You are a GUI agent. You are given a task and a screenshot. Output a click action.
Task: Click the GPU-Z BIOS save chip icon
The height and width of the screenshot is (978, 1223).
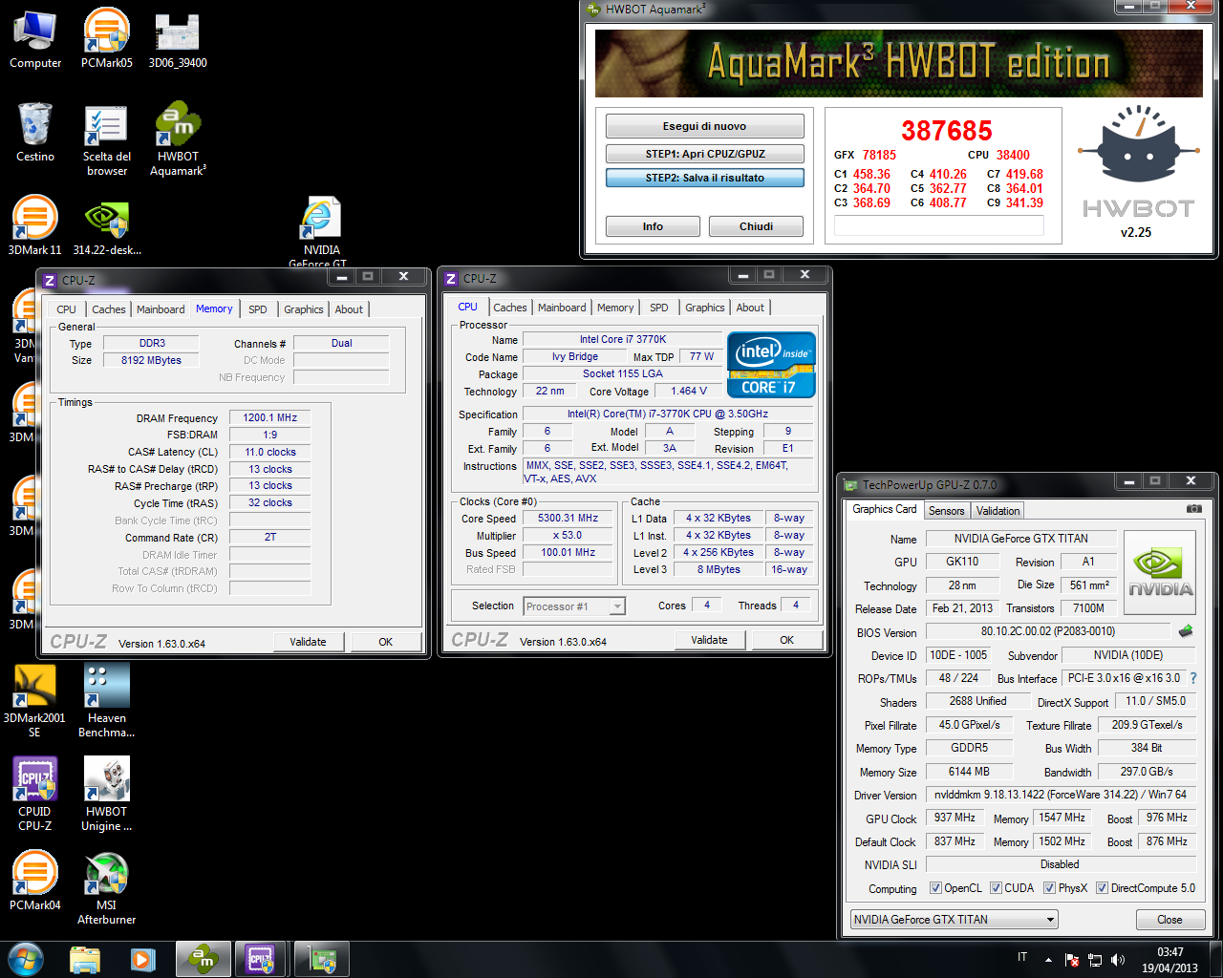click(x=1186, y=631)
